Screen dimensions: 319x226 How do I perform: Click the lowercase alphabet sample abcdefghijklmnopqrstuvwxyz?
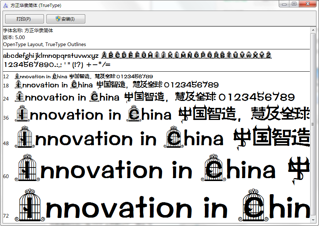coord(51,56)
